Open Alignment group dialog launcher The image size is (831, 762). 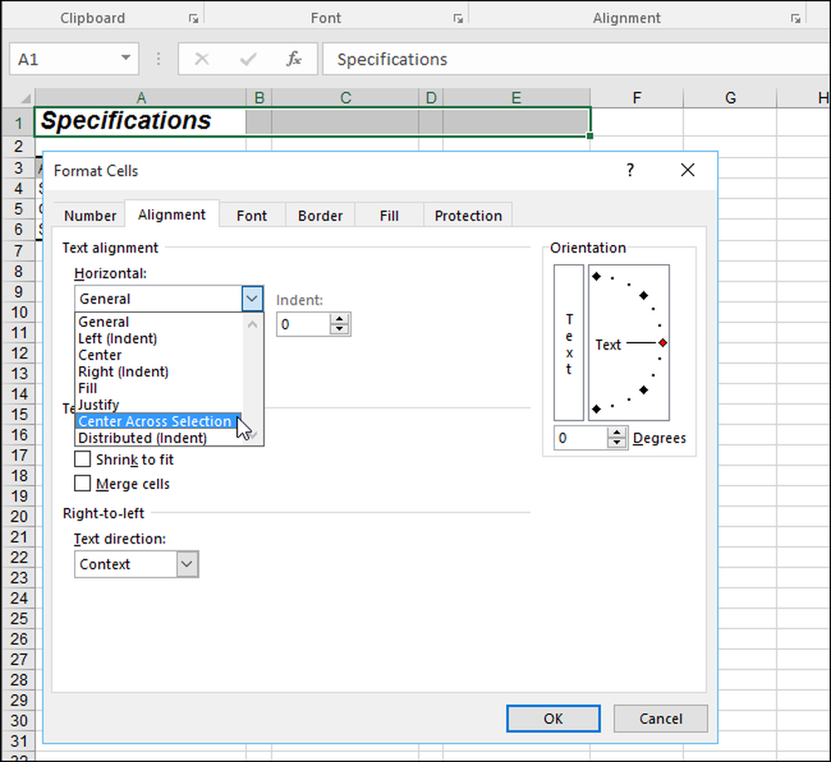(x=795, y=18)
